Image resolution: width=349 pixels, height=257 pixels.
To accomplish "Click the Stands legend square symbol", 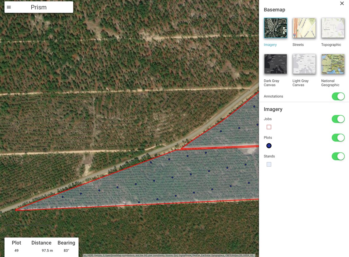I will point(269,164).
